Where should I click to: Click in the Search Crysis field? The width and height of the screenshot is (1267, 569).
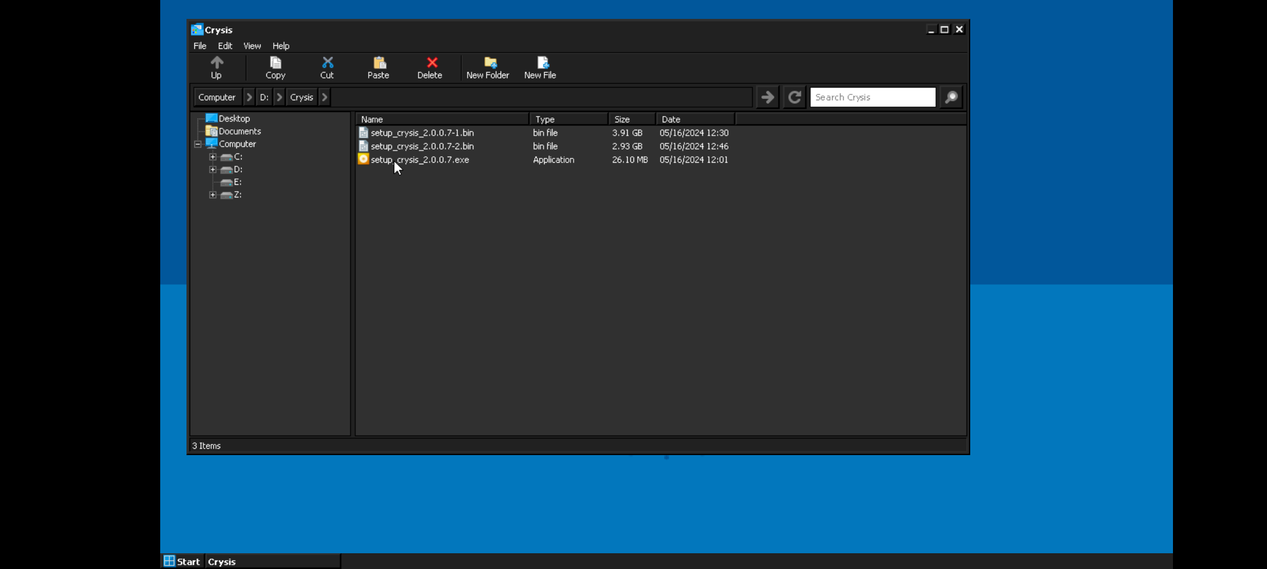873,97
